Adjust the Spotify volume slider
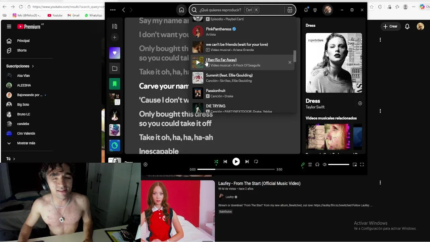This screenshot has height=242, width=430. (x=339, y=165)
